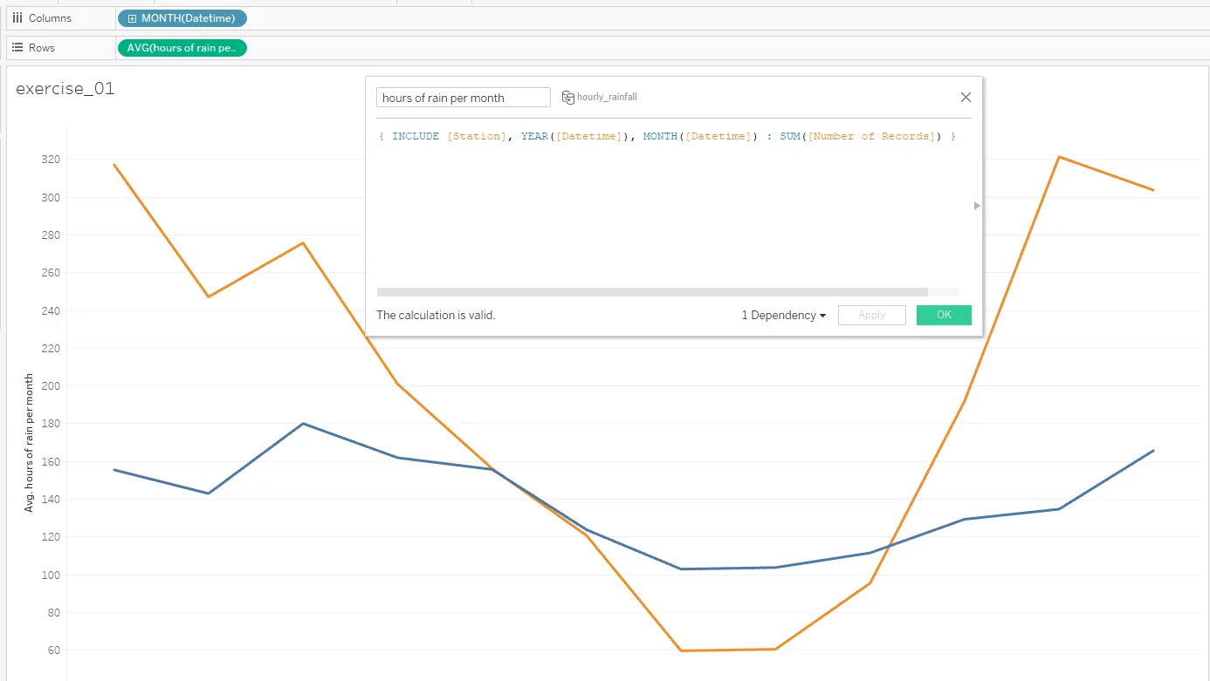Click the 60 axis tick label
The width and height of the screenshot is (1210, 681).
pos(52,650)
